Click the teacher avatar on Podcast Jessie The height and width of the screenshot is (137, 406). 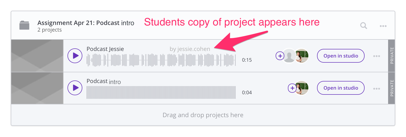tap(302, 56)
